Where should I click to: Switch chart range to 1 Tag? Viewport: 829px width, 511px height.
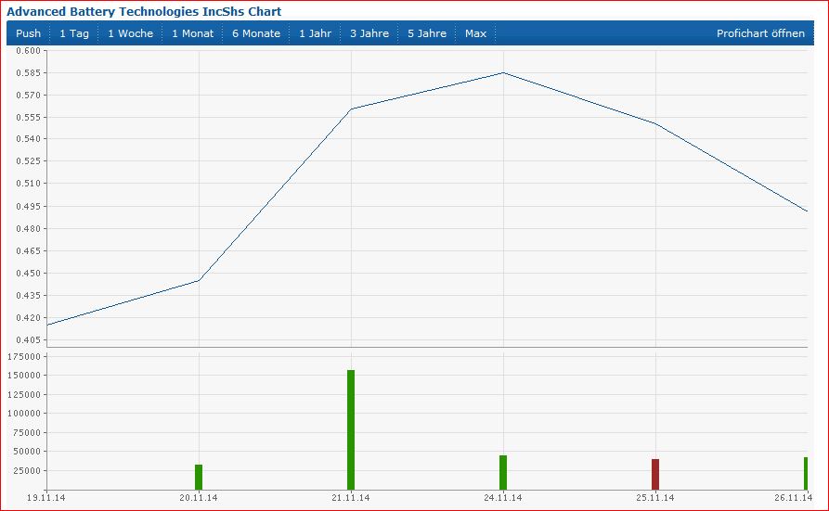coord(74,33)
